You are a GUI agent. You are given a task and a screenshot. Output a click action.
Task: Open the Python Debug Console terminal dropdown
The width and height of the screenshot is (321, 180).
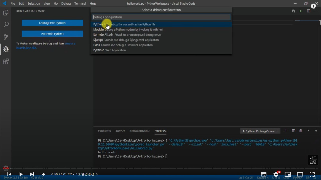[x=260, y=131]
